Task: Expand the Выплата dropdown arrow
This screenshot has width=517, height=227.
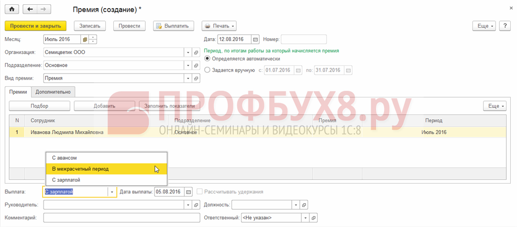Action: (x=112, y=192)
